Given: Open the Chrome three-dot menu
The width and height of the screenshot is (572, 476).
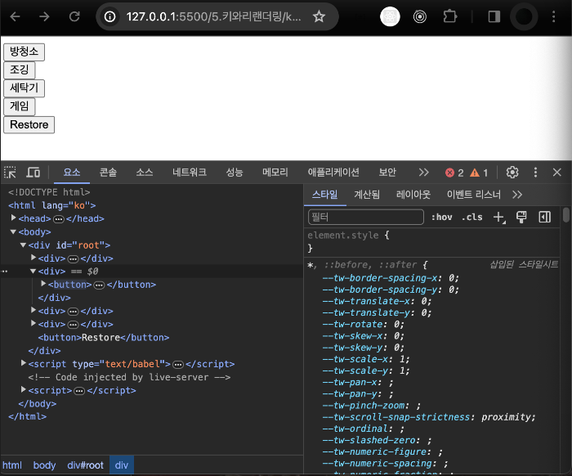Looking at the screenshot, I should point(553,16).
